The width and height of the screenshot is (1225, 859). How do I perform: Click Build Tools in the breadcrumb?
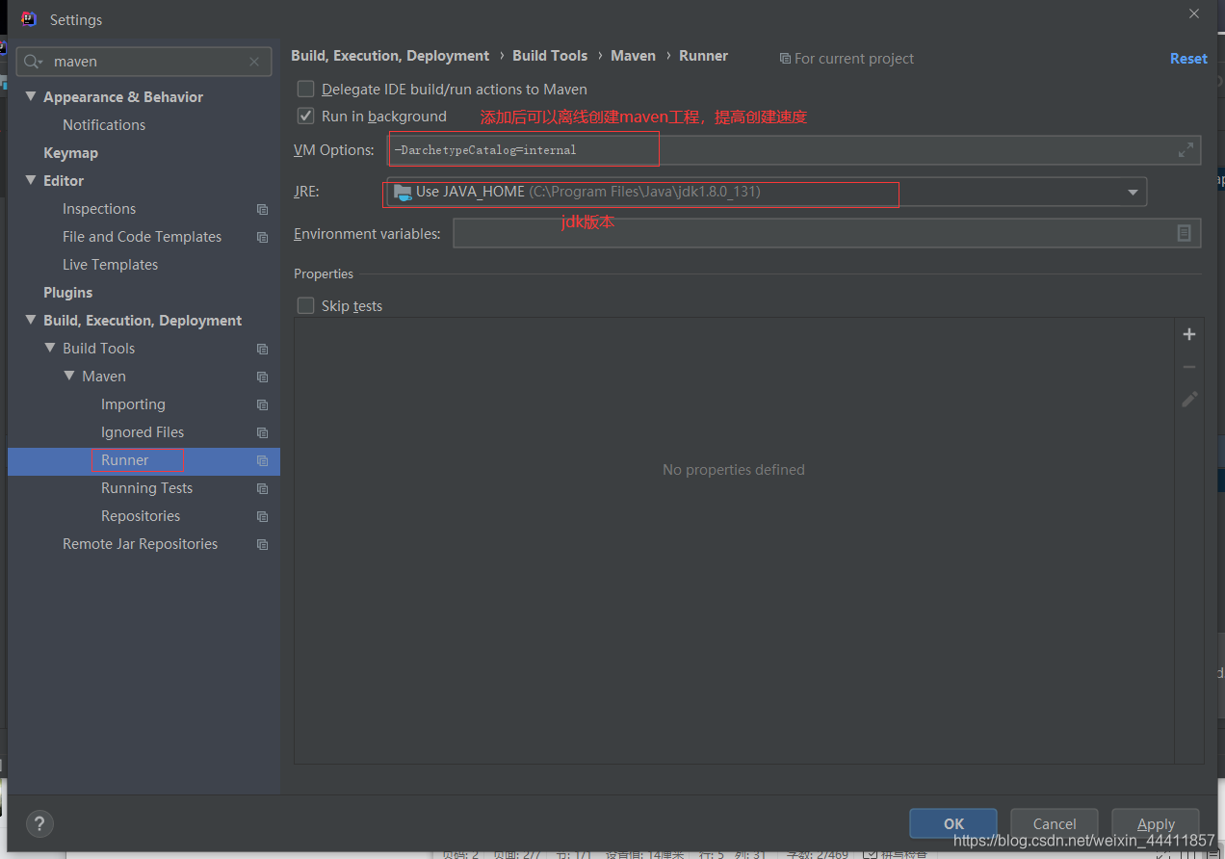click(x=550, y=56)
